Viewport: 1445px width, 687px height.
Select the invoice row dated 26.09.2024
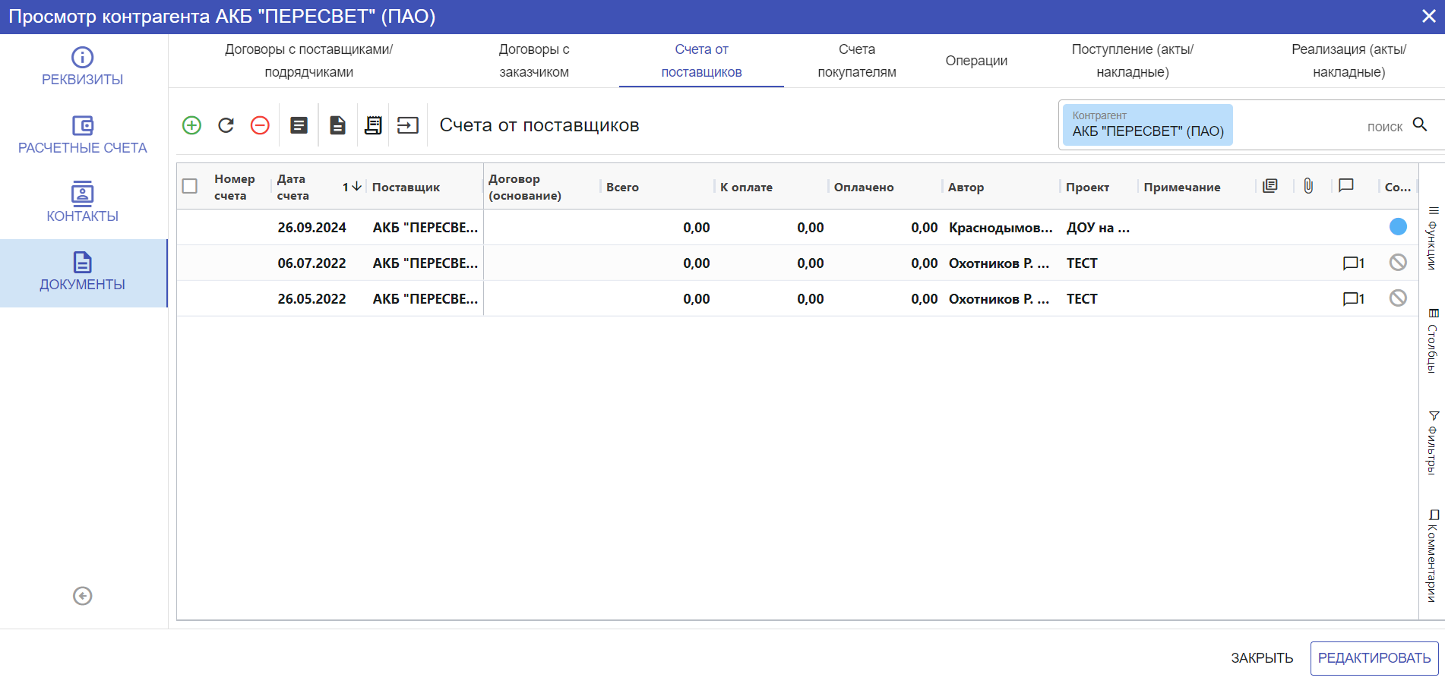pyautogui.click(x=797, y=227)
